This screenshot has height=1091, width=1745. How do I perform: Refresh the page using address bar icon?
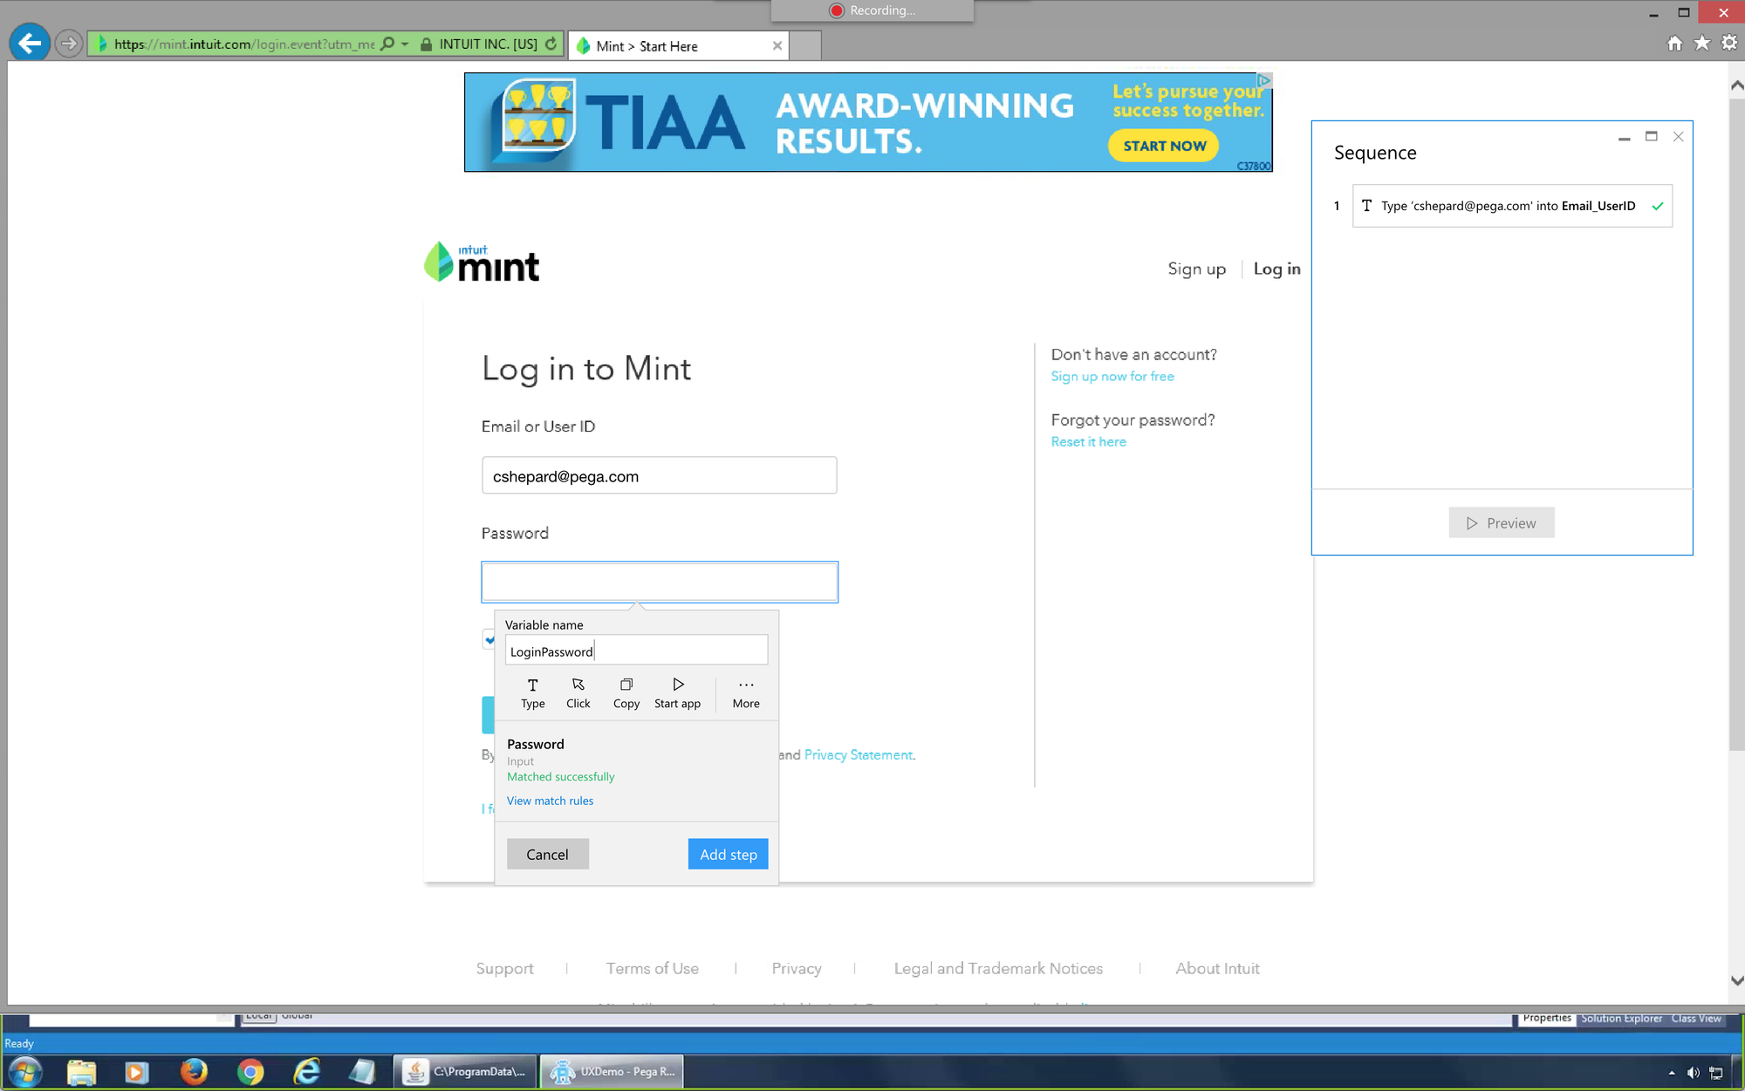(551, 44)
